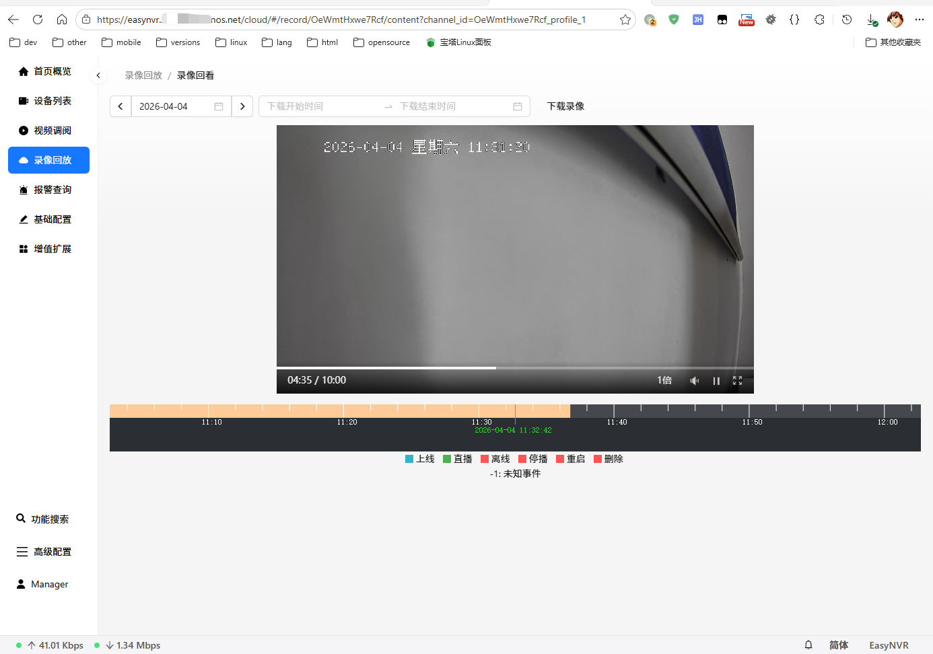
Task: Collapse the left sidebar with the chevron
Action: [98, 75]
